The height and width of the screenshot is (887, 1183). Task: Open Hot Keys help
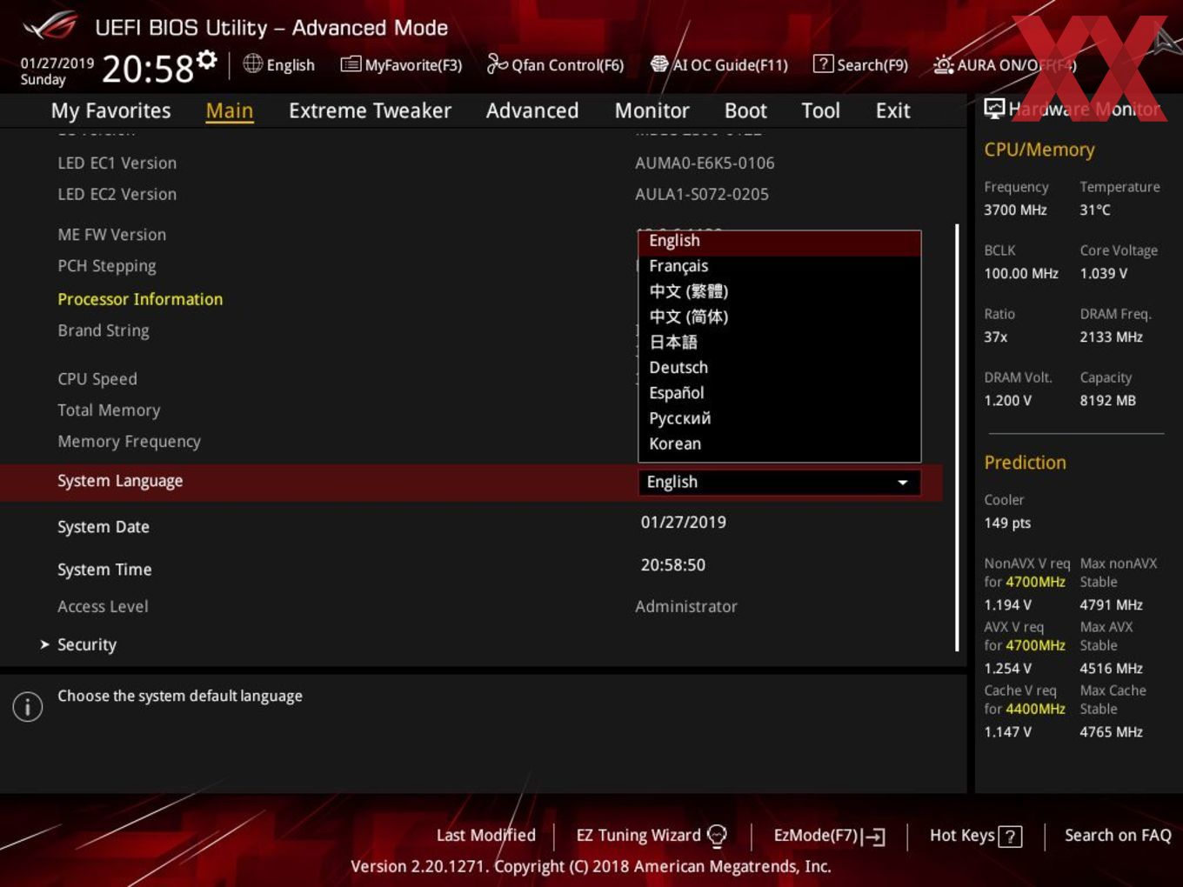pos(975,836)
